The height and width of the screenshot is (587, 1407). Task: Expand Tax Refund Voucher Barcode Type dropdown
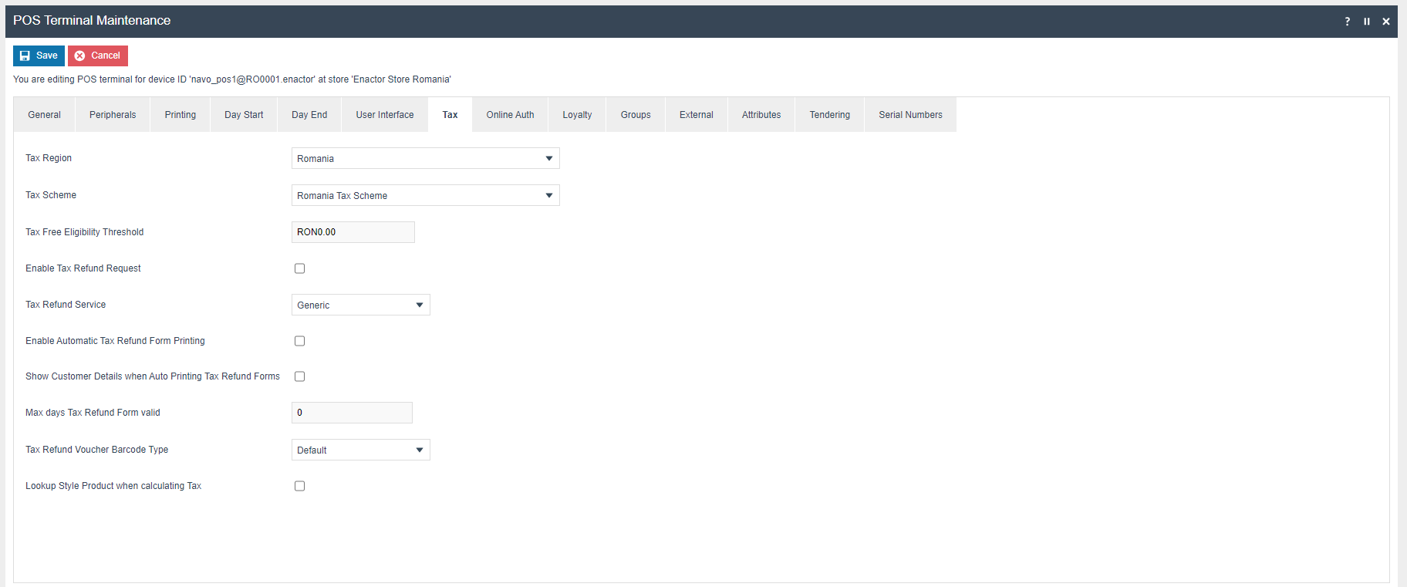[x=360, y=450]
